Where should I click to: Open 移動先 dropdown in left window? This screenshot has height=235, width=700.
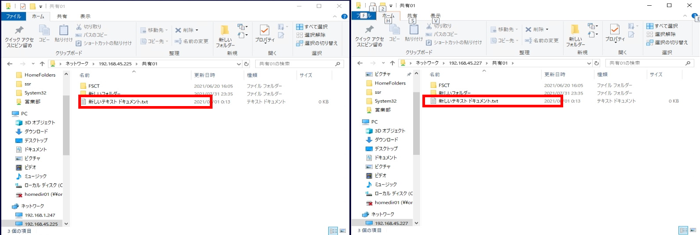click(x=154, y=30)
